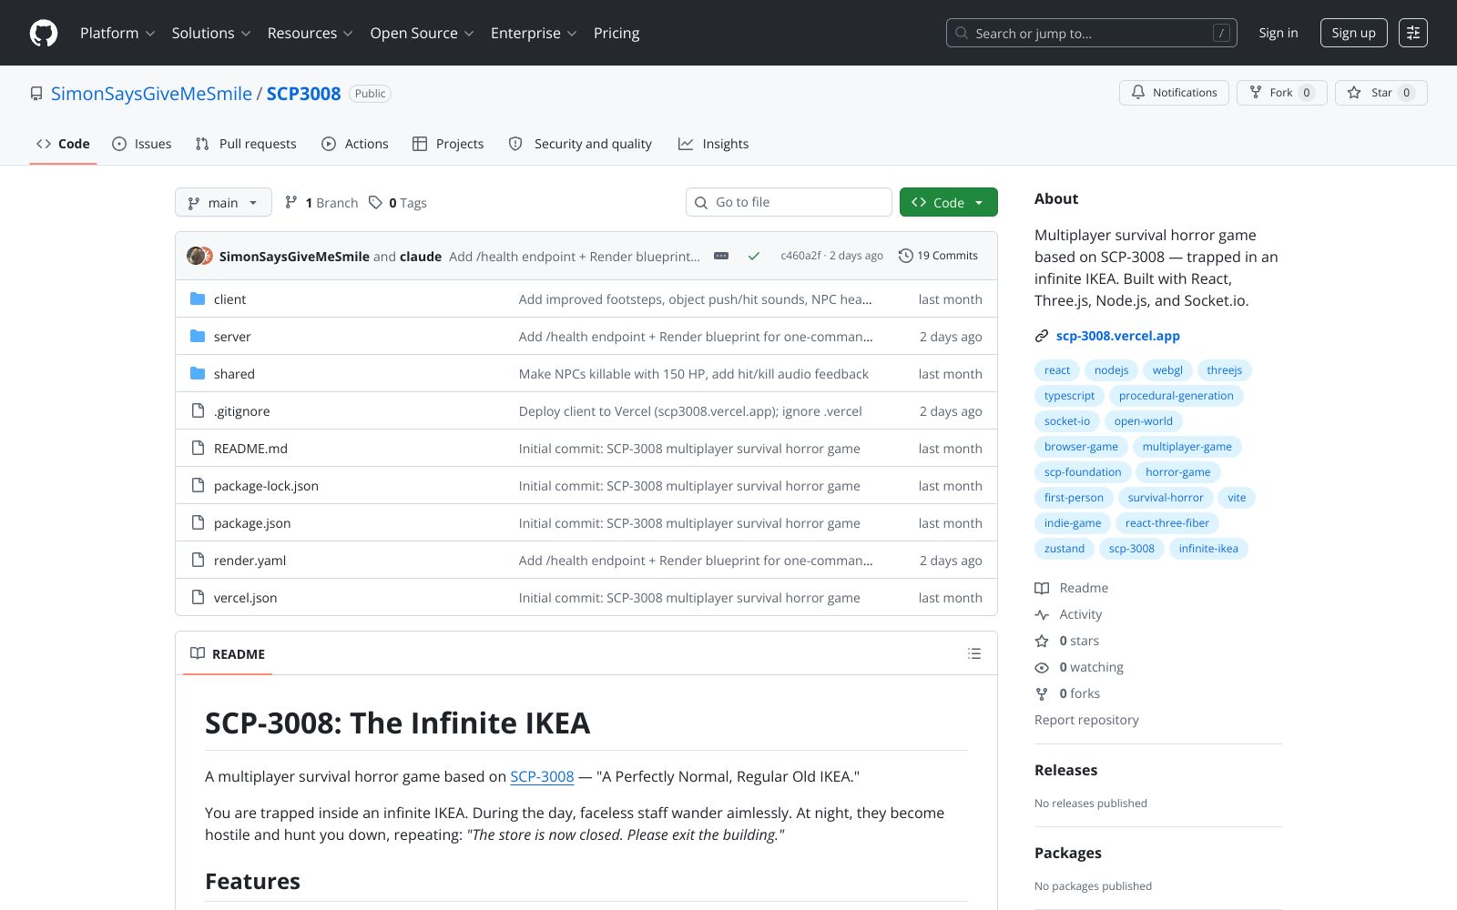This screenshot has height=910, width=1457.
Task: Expand the Platform menu
Action: 117,33
